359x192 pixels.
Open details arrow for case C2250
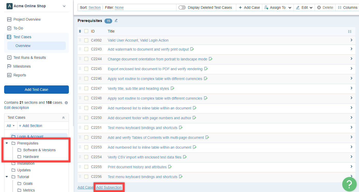[x=351, y=118]
